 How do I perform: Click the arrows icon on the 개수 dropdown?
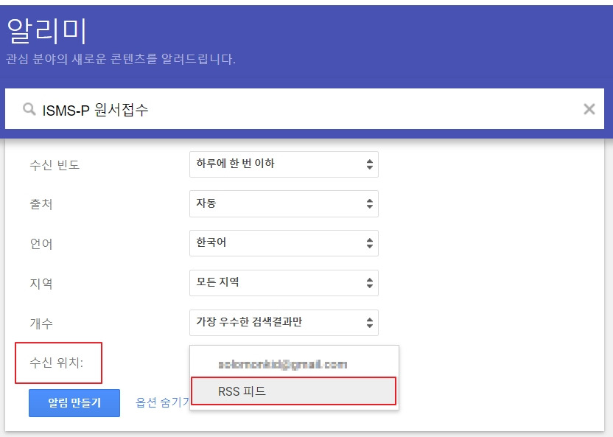369,322
